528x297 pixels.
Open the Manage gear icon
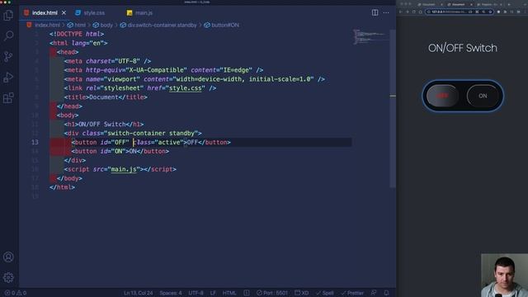pyautogui.click(x=8, y=277)
